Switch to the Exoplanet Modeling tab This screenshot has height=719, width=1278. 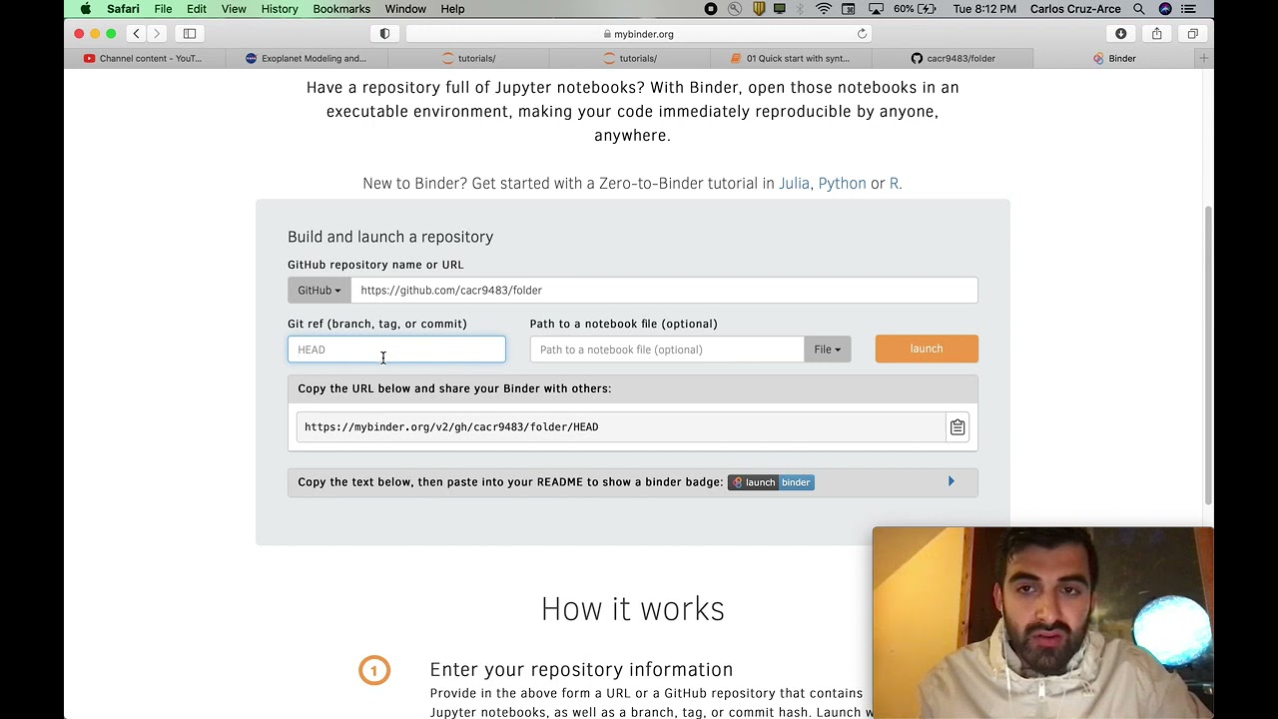click(x=308, y=58)
